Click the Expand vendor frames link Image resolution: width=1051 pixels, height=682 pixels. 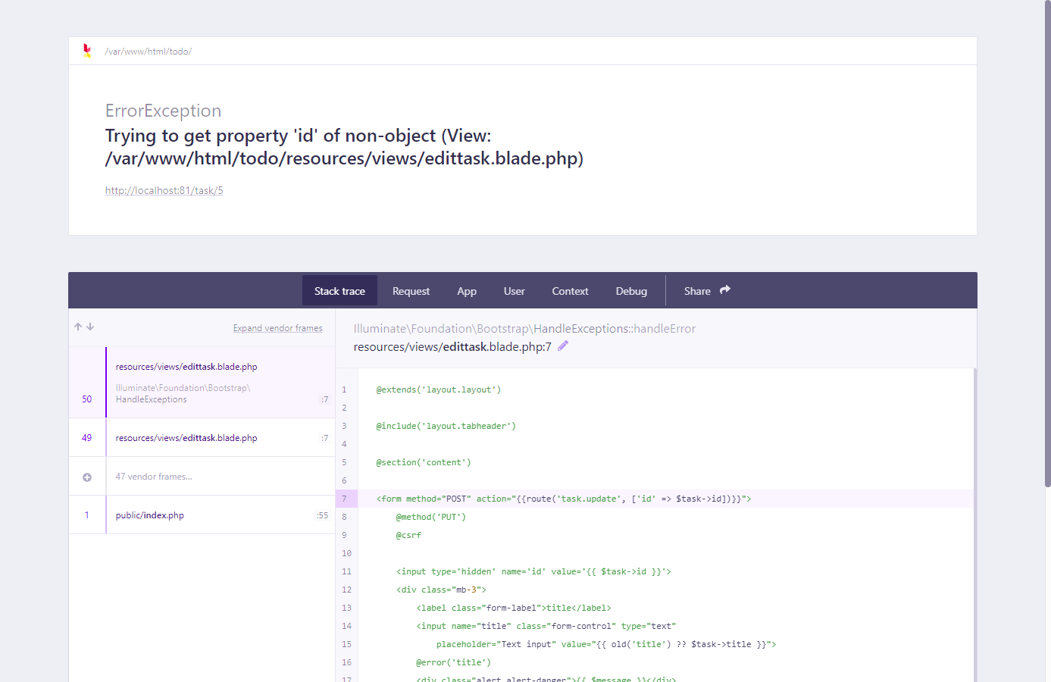pyautogui.click(x=277, y=328)
